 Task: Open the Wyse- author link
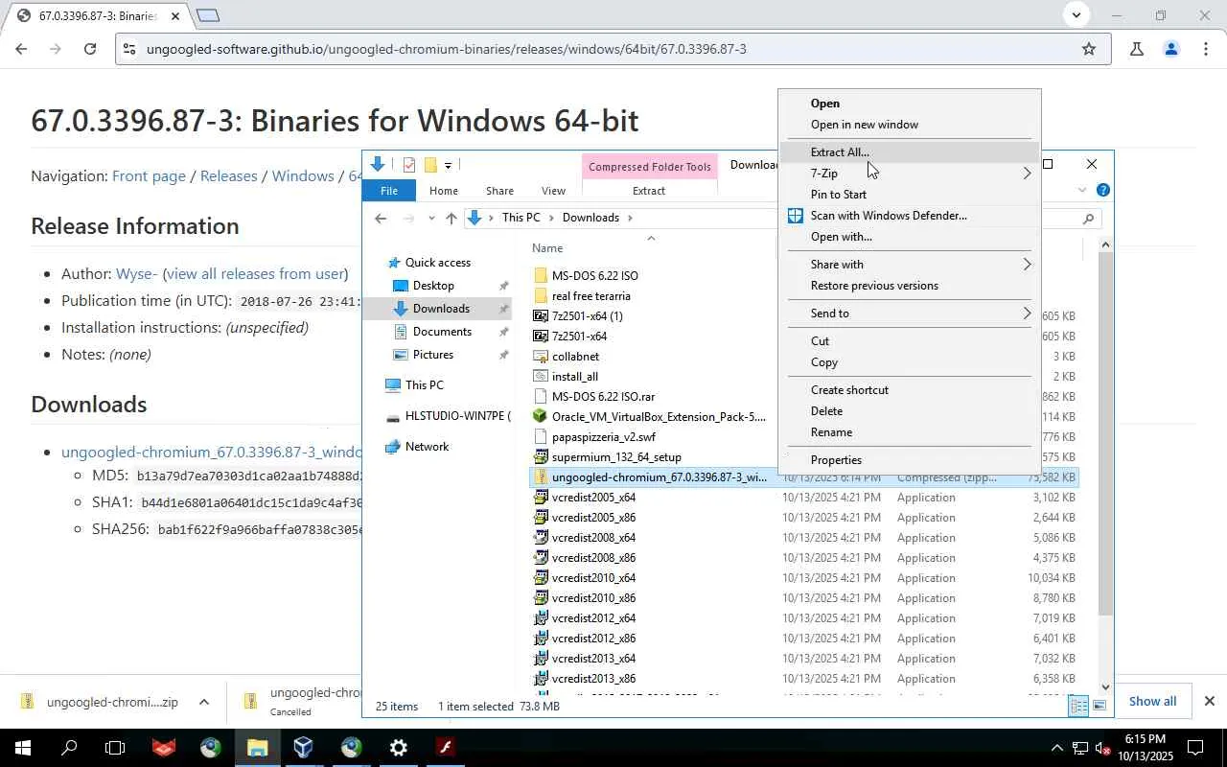137,274
